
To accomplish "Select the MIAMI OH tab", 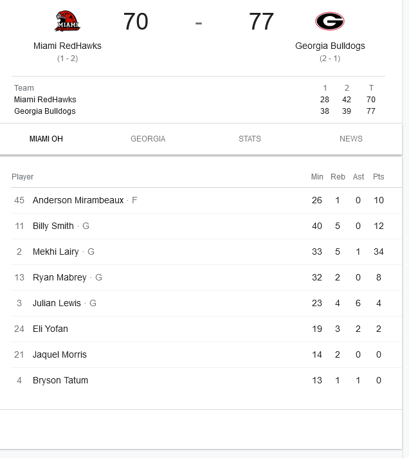I will coord(46,139).
